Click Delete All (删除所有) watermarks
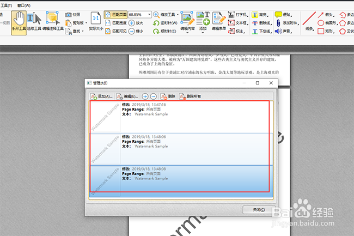The width and height of the screenshot is (354, 236). pos(190,96)
